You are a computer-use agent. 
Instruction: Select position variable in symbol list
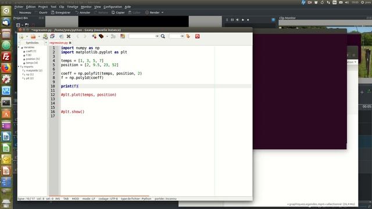pyautogui.click(x=33, y=59)
